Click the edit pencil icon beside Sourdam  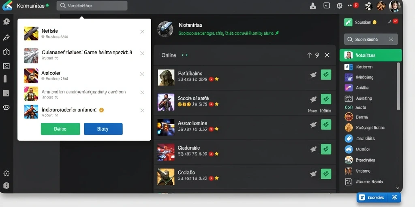(x=389, y=22)
